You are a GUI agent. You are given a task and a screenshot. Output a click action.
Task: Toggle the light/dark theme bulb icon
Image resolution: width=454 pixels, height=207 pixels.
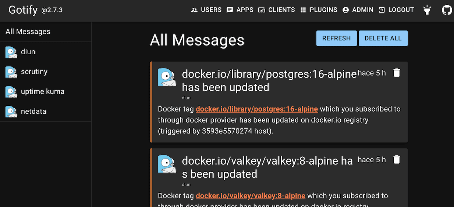pyautogui.click(x=427, y=10)
